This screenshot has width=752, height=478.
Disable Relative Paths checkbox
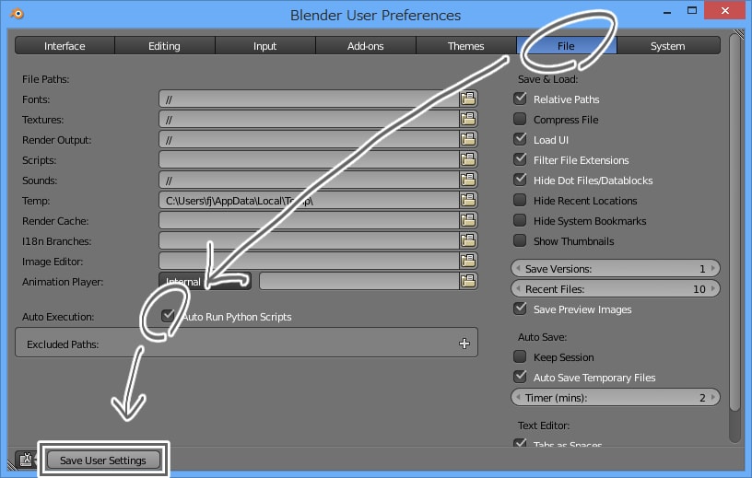(x=520, y=99)
